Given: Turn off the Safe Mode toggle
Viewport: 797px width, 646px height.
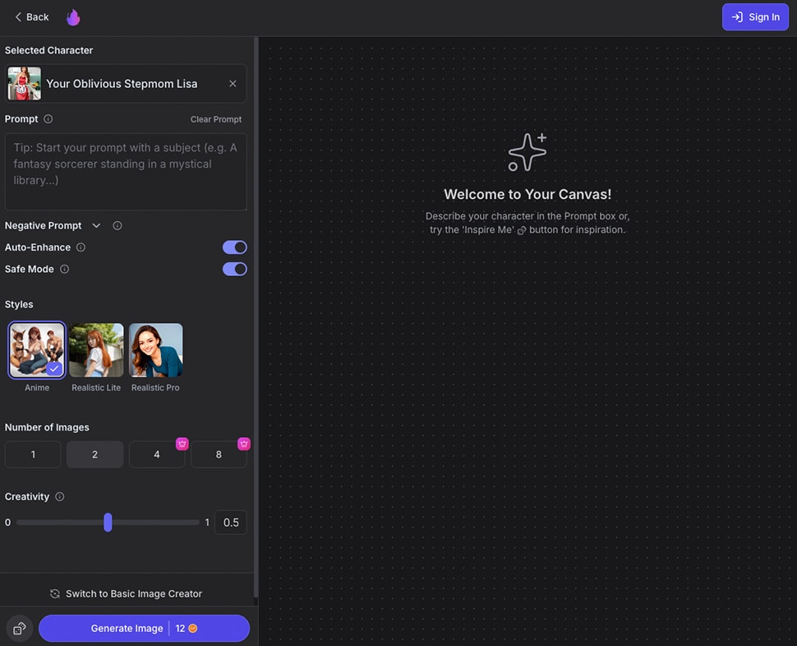Looking at the screenshot, I should pyautogui.click(x=234, y=269).
